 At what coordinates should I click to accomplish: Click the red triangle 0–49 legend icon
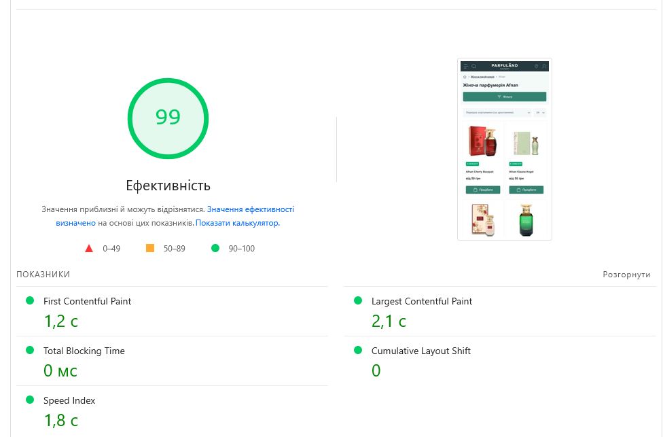[89, 248]
